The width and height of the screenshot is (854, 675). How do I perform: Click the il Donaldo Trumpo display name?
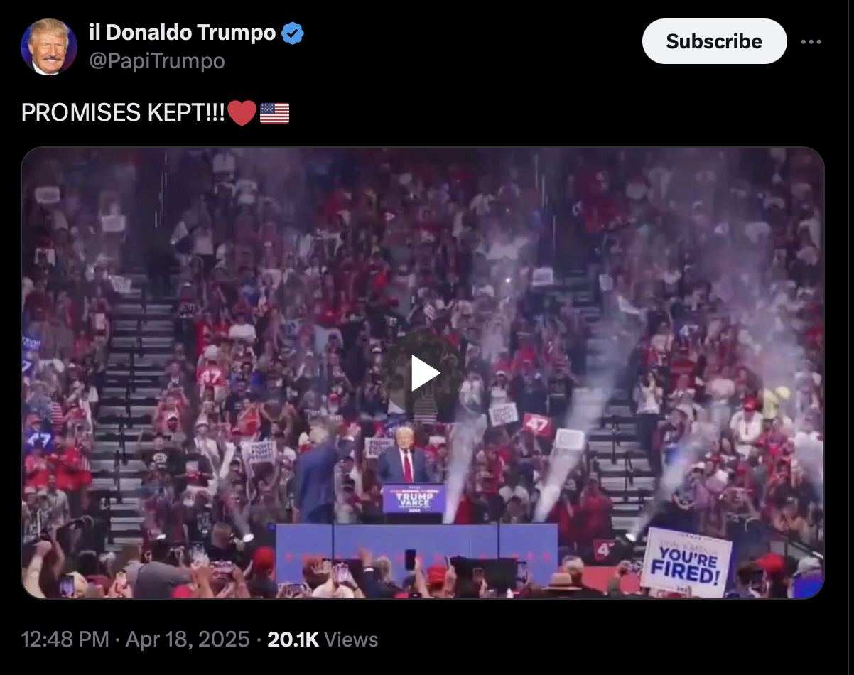[182, 32]
